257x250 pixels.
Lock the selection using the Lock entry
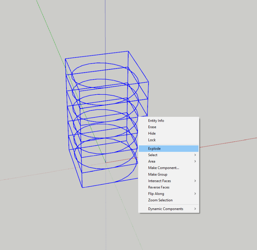pos(152,140)
